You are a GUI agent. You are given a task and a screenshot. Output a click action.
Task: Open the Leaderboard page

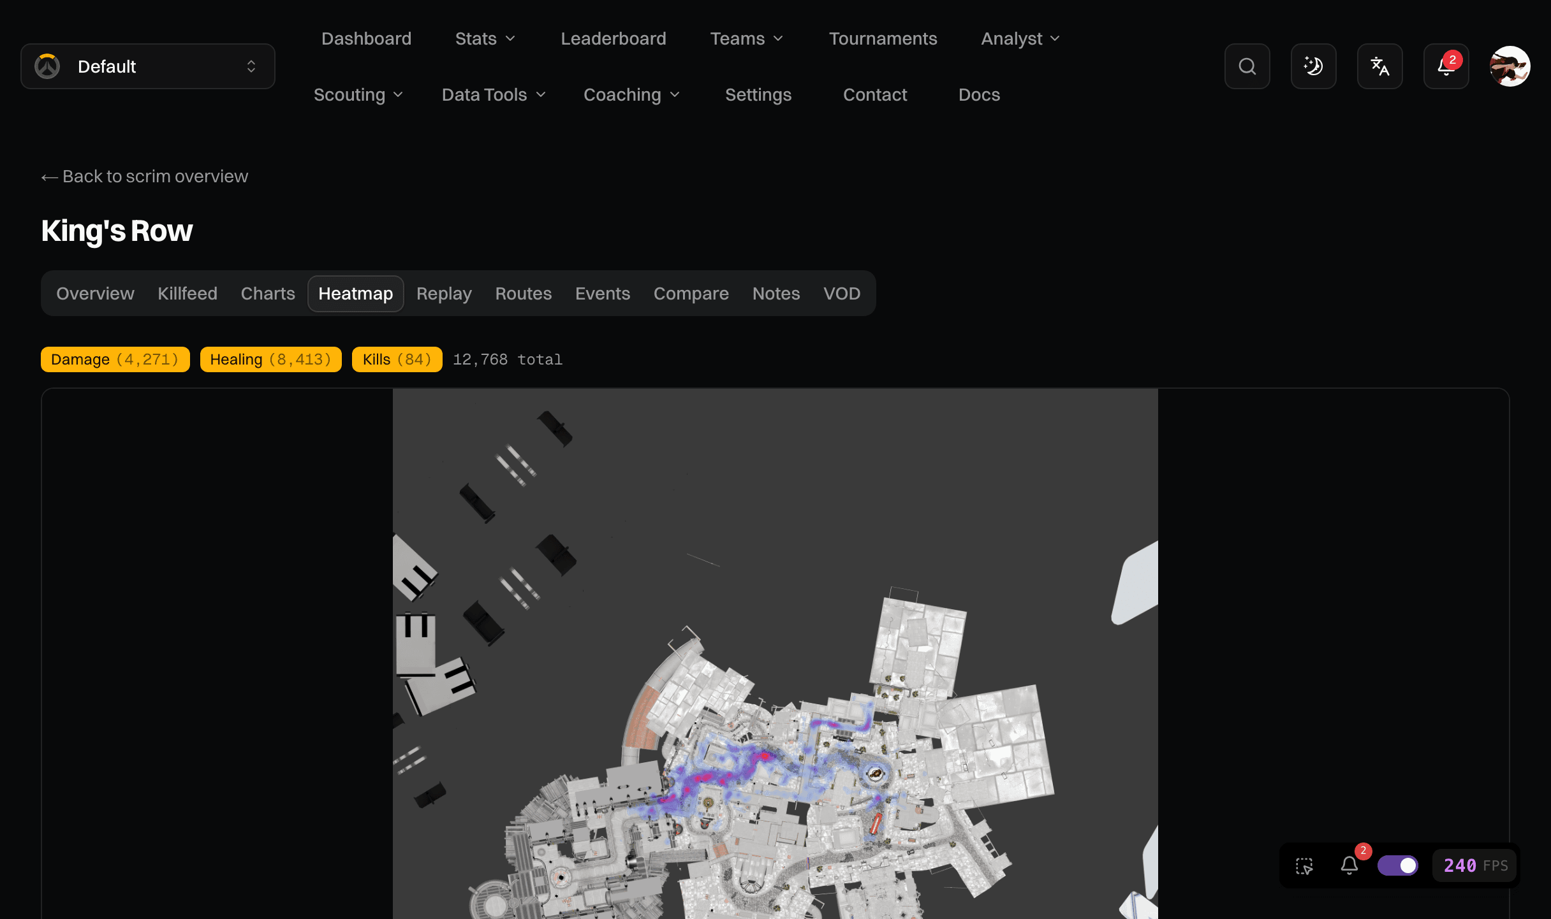pos(614,39)
